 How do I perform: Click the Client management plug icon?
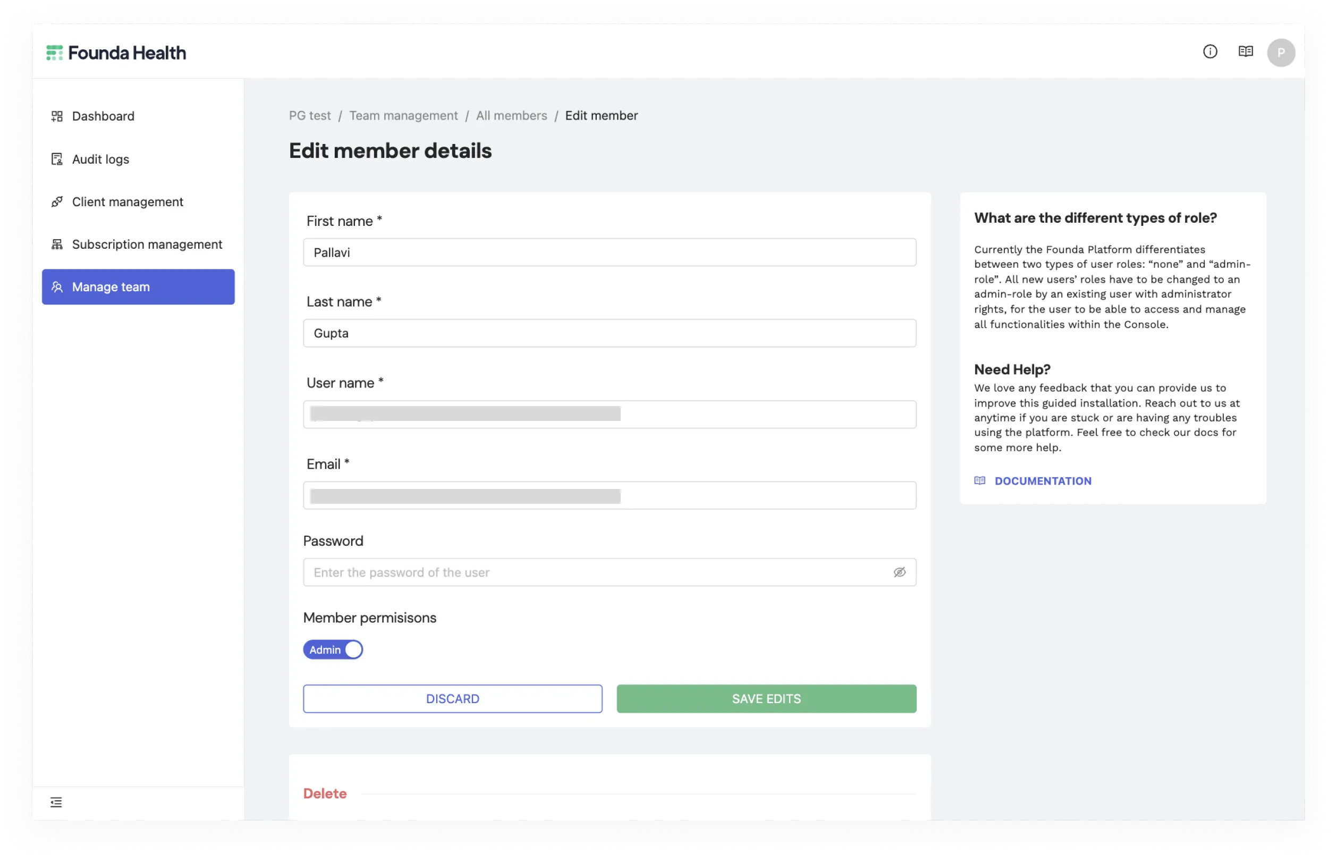click(x=57, y=201)
